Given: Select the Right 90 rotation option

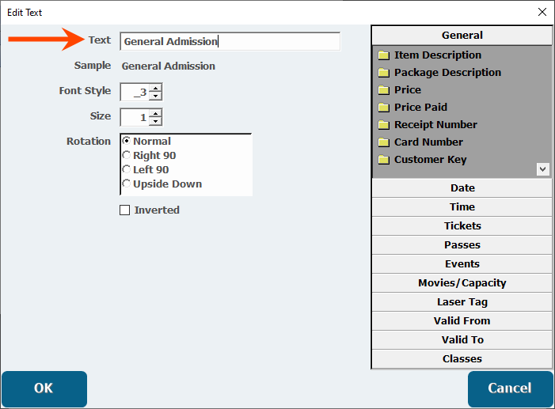Looking at the screenshot, I should pyautogui.click(x=127, y=155).
